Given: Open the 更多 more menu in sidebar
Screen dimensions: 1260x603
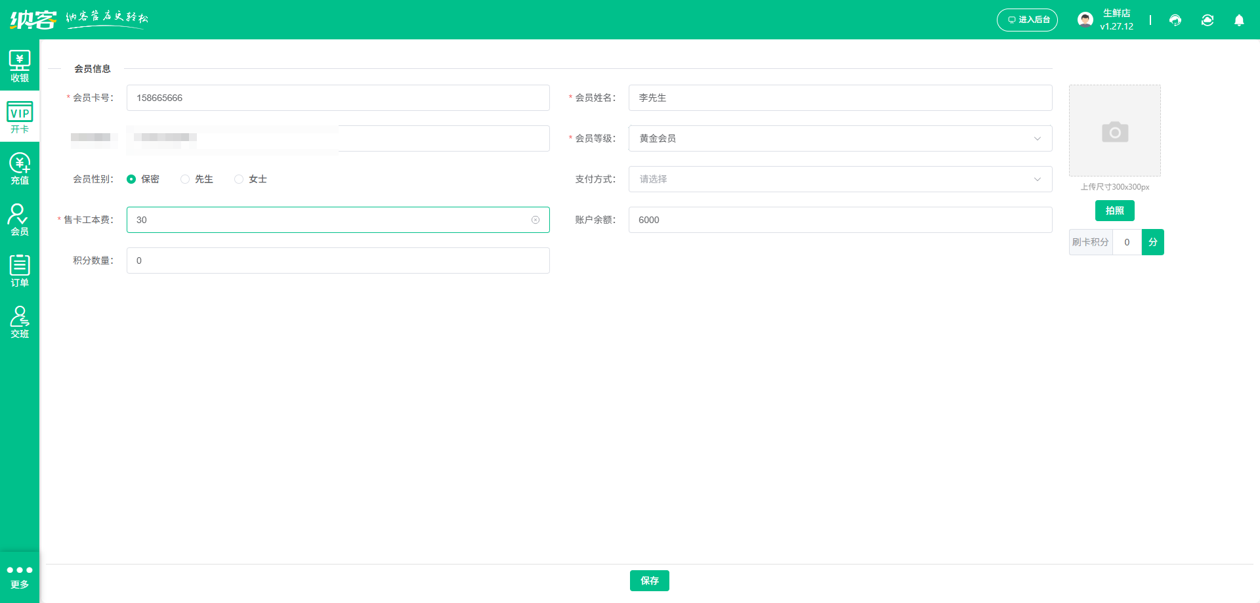Looking at the screenshot, I should point(20,577).
